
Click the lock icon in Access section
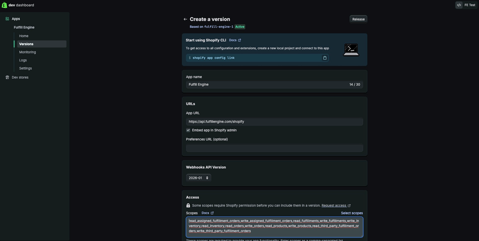(188, 206)
